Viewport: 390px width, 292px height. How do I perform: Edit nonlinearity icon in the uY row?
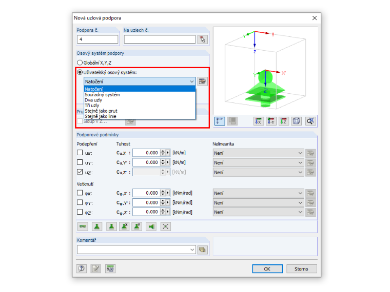point(310,162)
